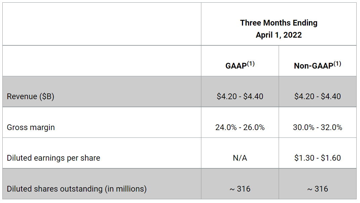
Task: Click the (1) footnote superscript beside GAAP
Action: point(251,64)
